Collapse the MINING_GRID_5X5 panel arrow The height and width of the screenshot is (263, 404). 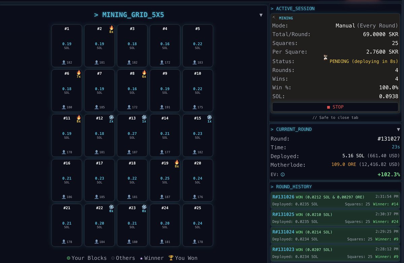tap(261, 15)
